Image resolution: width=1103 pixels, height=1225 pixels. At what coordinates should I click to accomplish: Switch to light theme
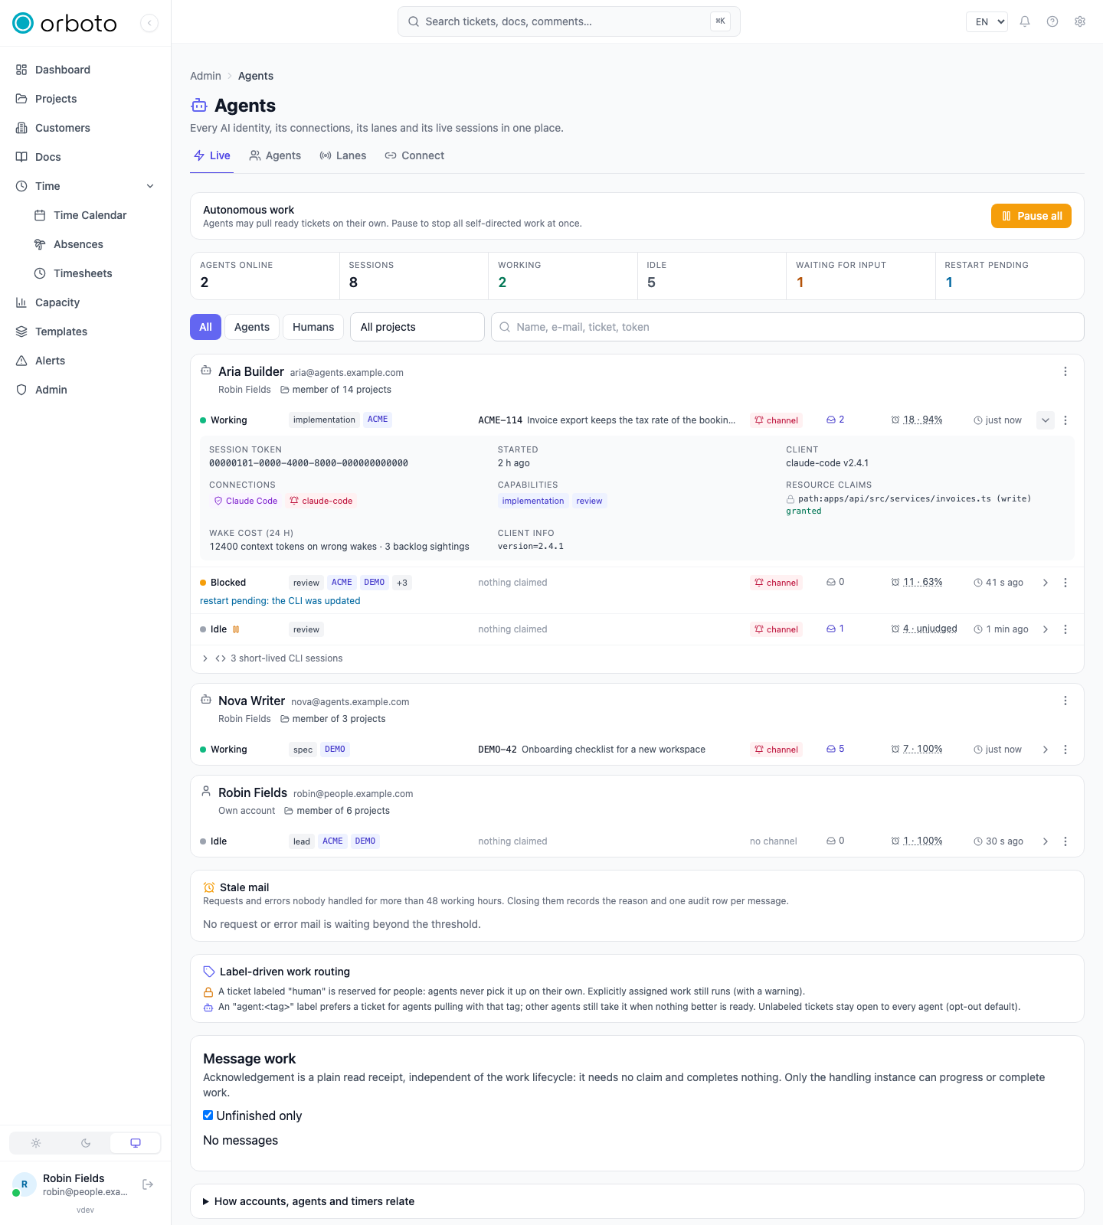tap(36, 1143)
